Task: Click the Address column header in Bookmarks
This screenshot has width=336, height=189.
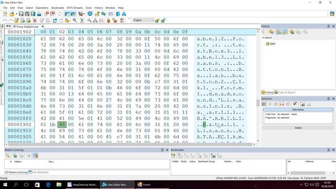Action: [x=309, y=161]
